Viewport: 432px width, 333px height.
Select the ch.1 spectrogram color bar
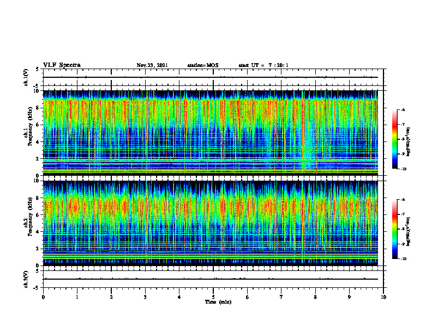[395, 139]
